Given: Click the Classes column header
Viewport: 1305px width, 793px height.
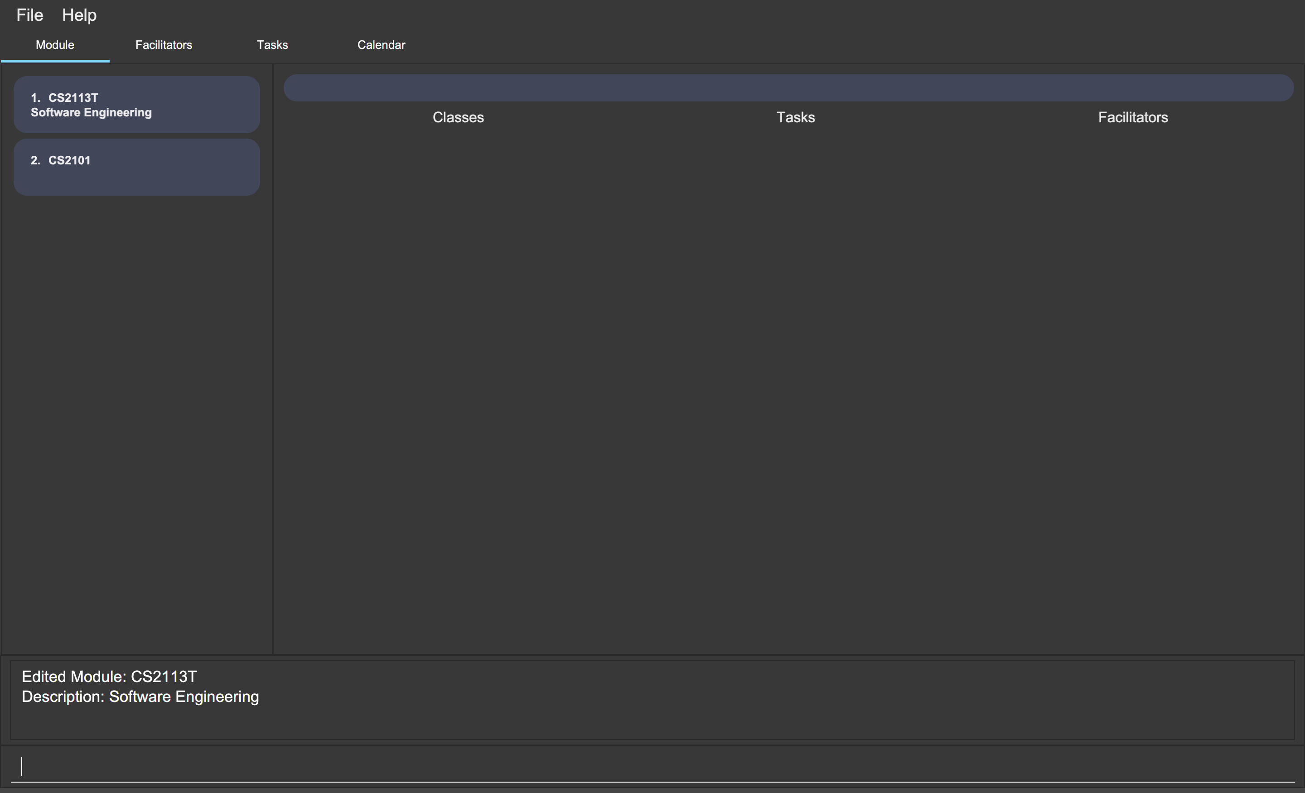Looking at the screenshot, I should pyautogui.click(x=458, y=117).
